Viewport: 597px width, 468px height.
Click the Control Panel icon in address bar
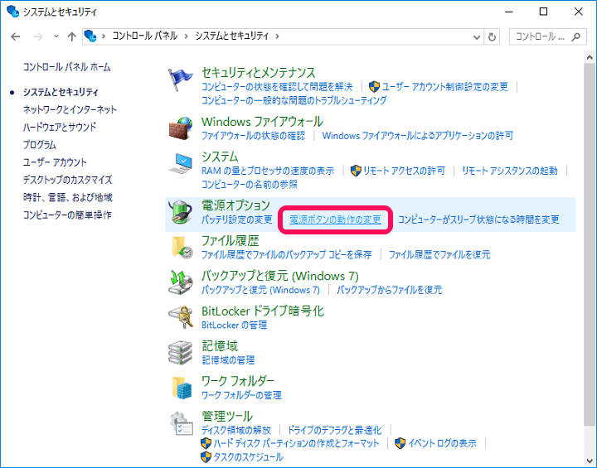point(90,36)
